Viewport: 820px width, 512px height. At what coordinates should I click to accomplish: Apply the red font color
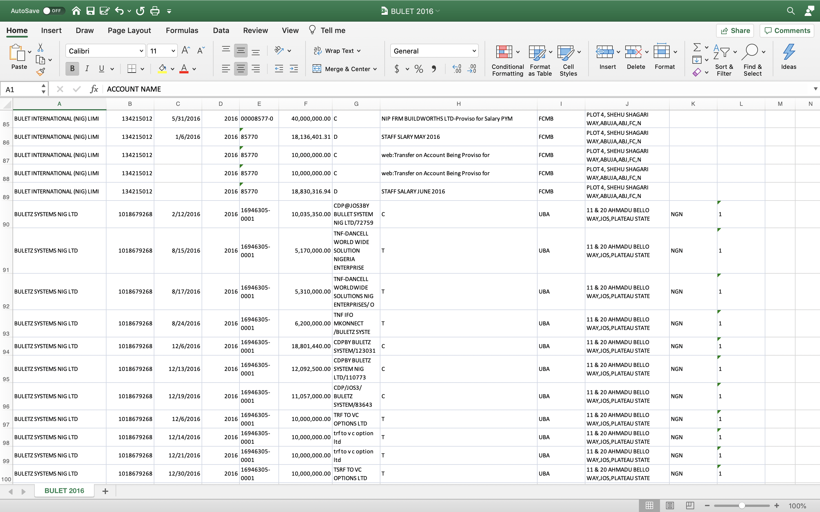[x=184, y=69]
